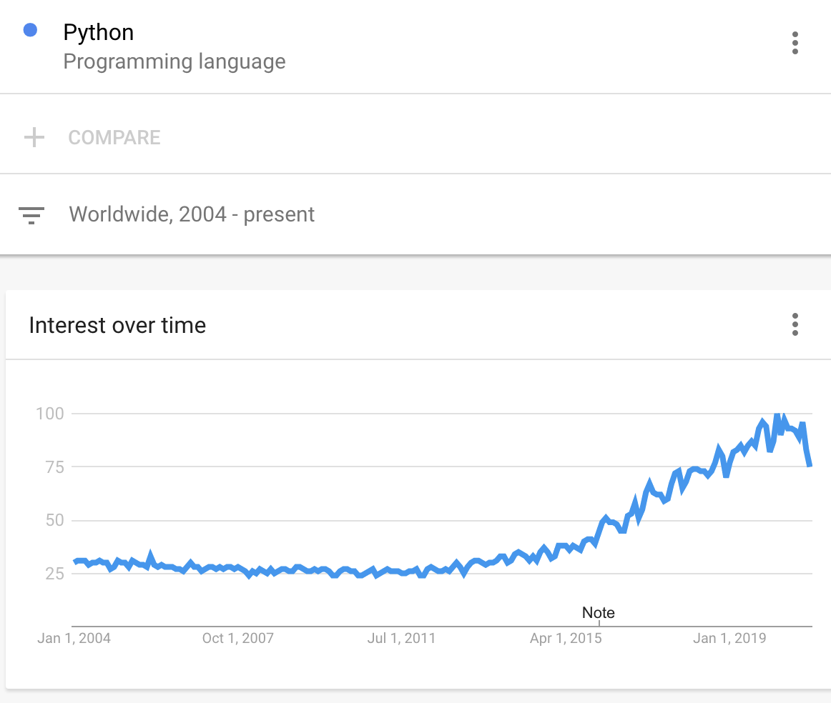The image size is (831, 703).
Task: Click the Jan 1, 2019 date label
Action: tap(729, 638)
